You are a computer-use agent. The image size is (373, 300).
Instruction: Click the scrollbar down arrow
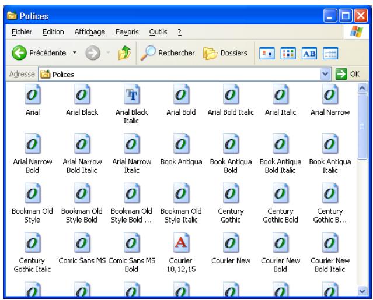coord(362,291)
